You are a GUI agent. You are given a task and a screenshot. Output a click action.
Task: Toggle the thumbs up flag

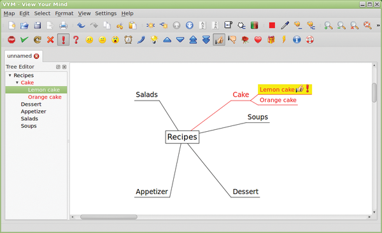tap(219, 39)
